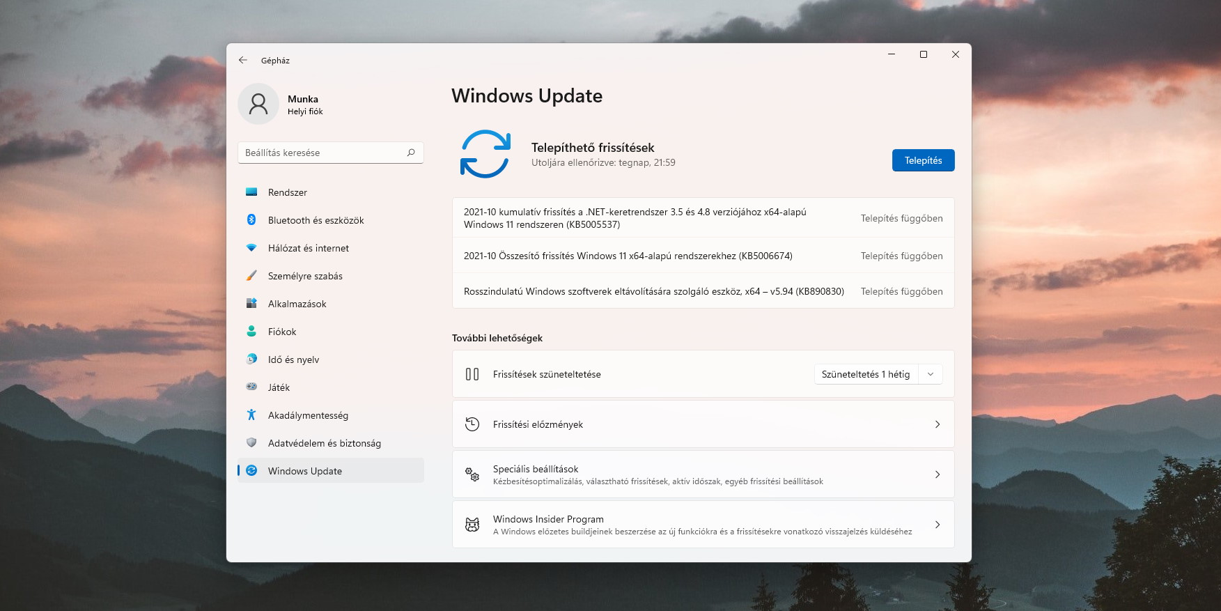Navigate to Fiókok settings
The width and height of the screenshot is (1221, 611).
pos(331,332)
